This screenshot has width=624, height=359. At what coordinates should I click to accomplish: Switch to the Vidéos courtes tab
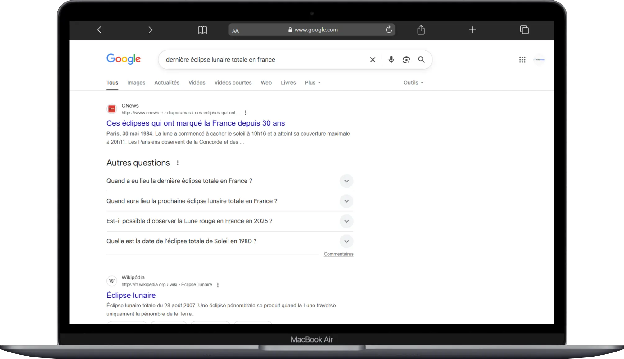pyautogui.click(x=233, y=83)
